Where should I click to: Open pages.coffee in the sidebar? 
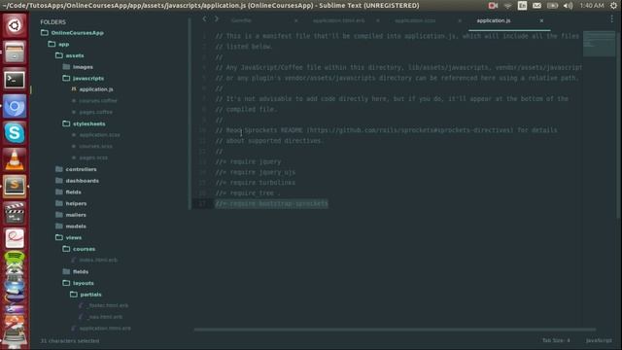coord(95,113)
